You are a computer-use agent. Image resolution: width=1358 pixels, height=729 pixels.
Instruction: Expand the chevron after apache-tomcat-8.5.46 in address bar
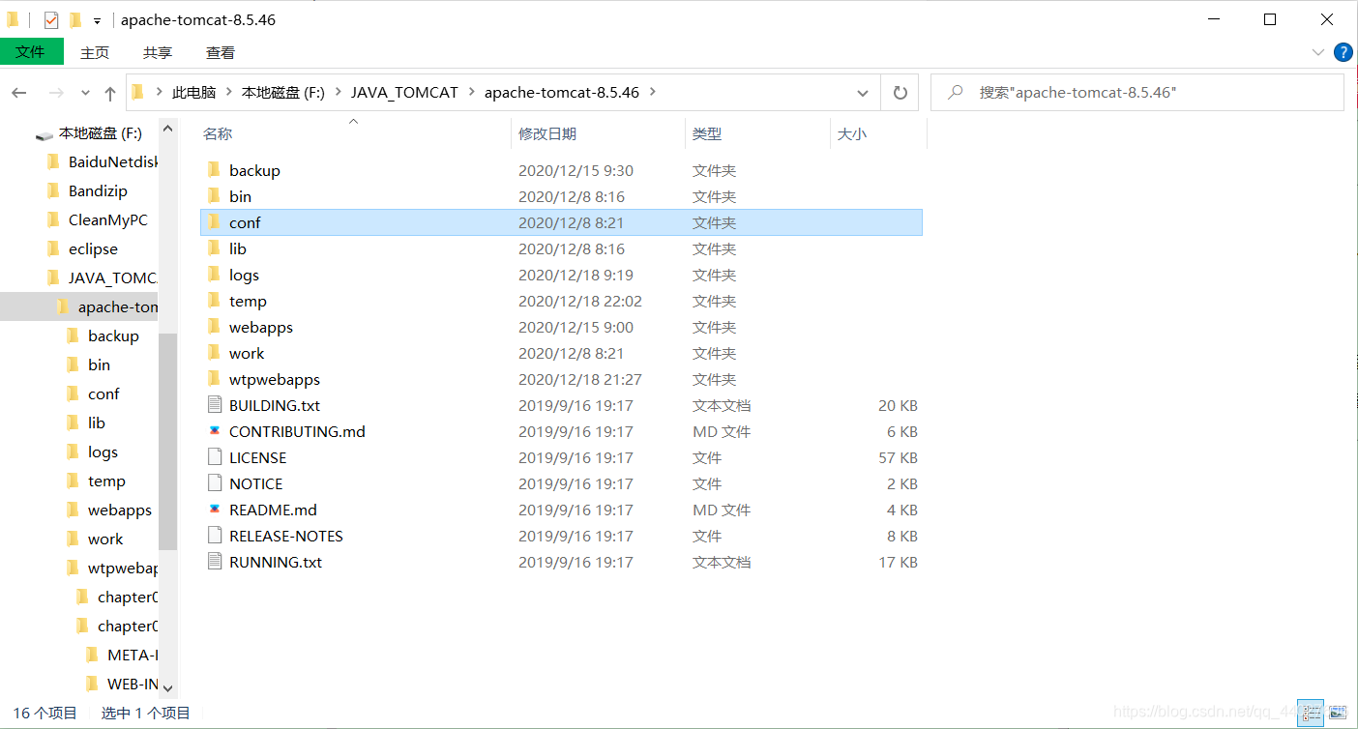point(652,93)
